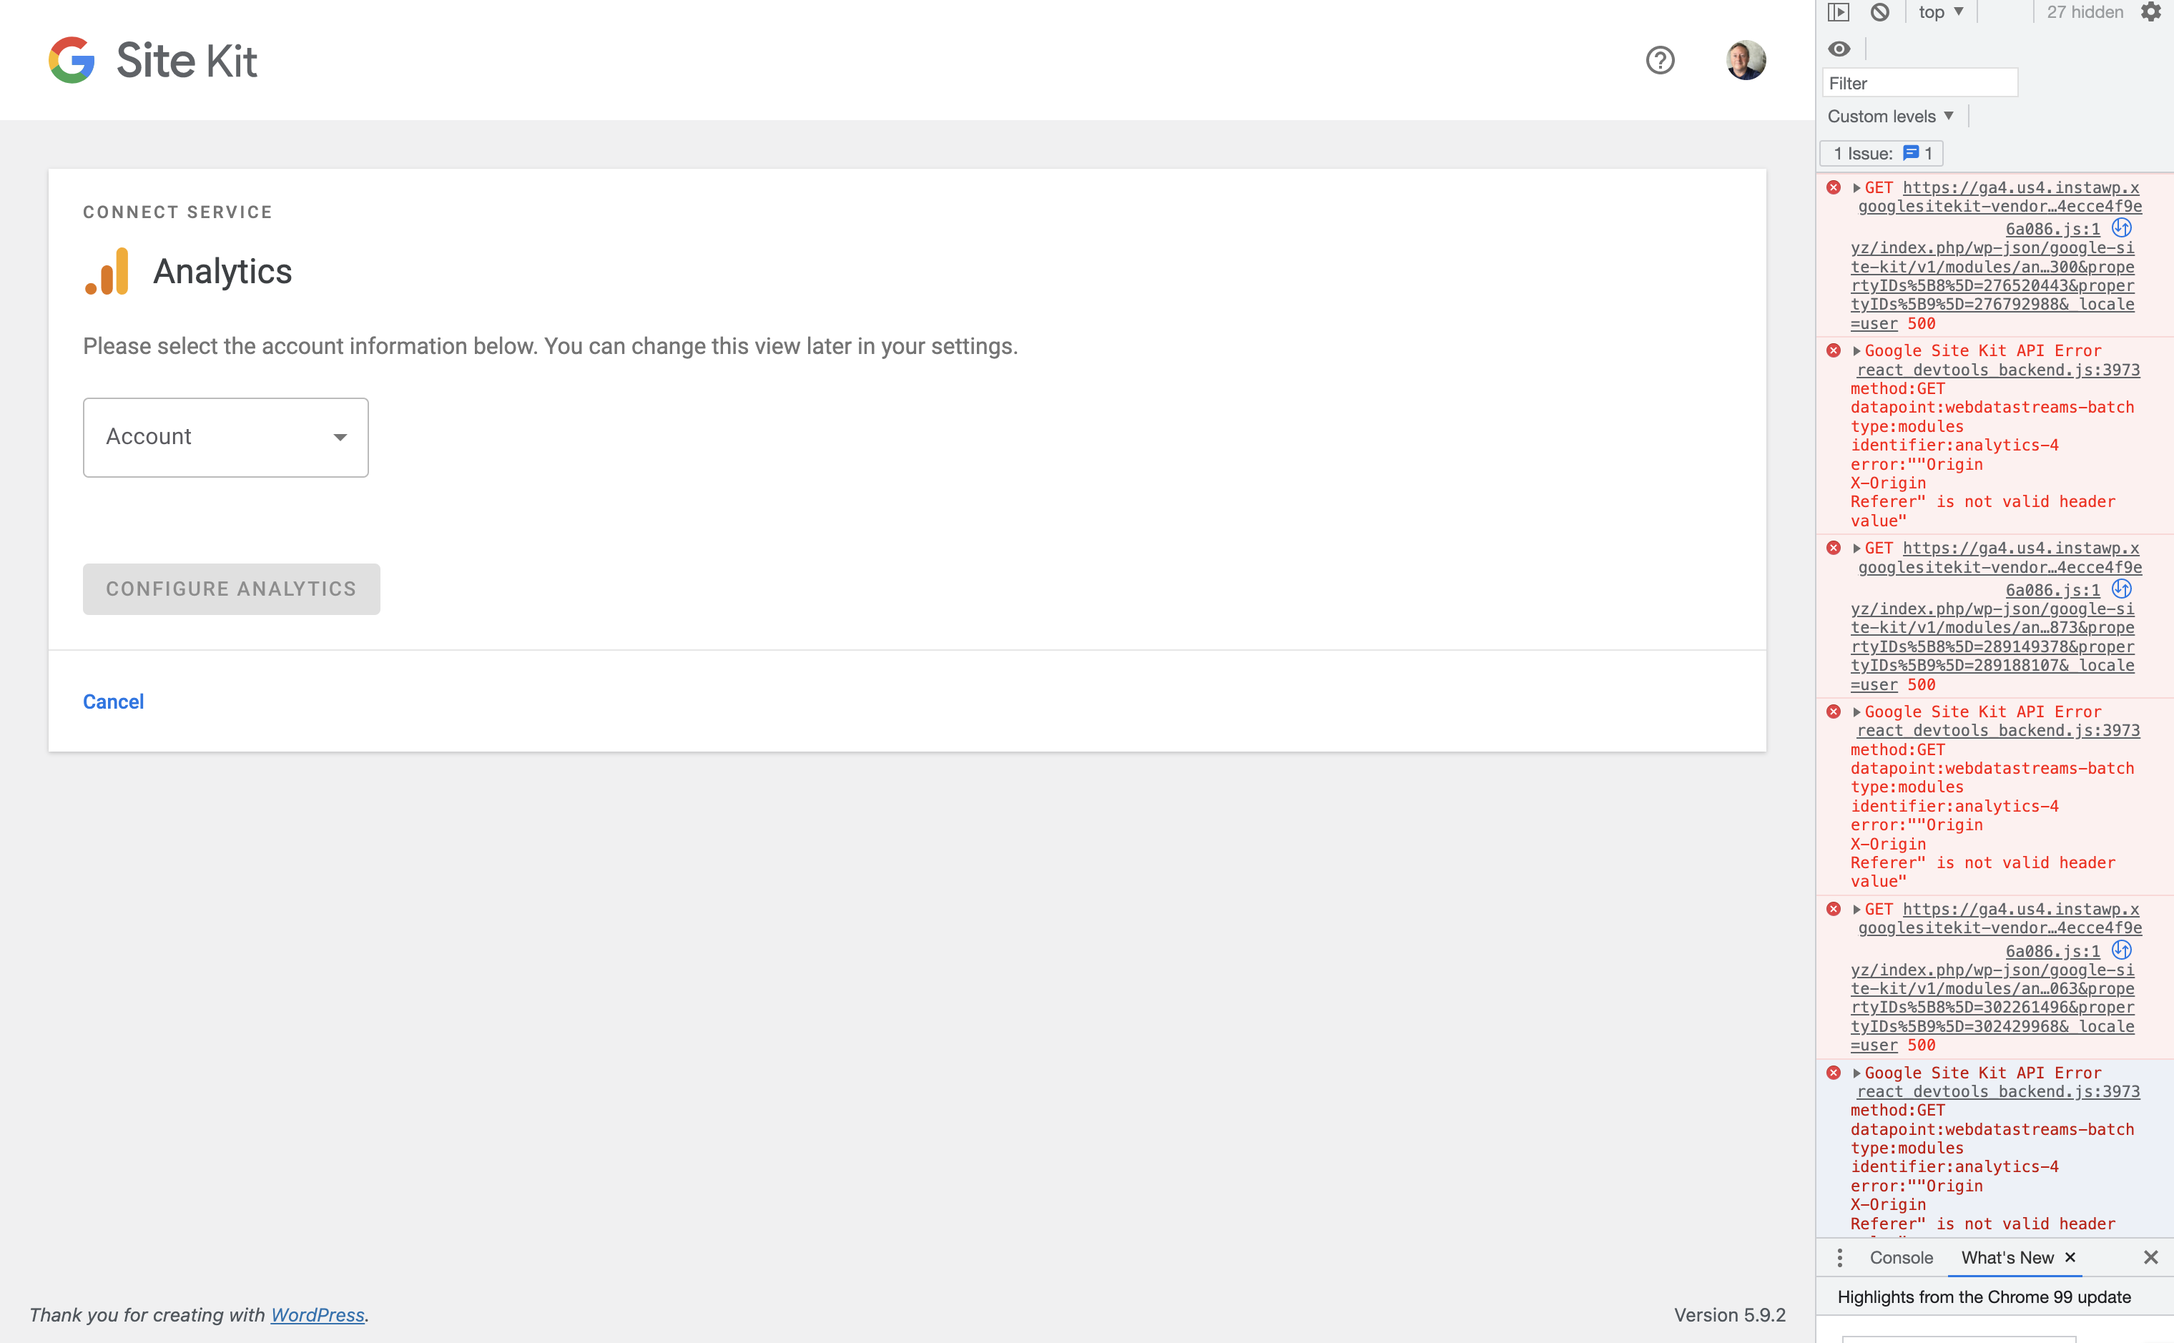Click the '1 Issue' notification button
The image size is (2174, 1343).
point(1880,153)
